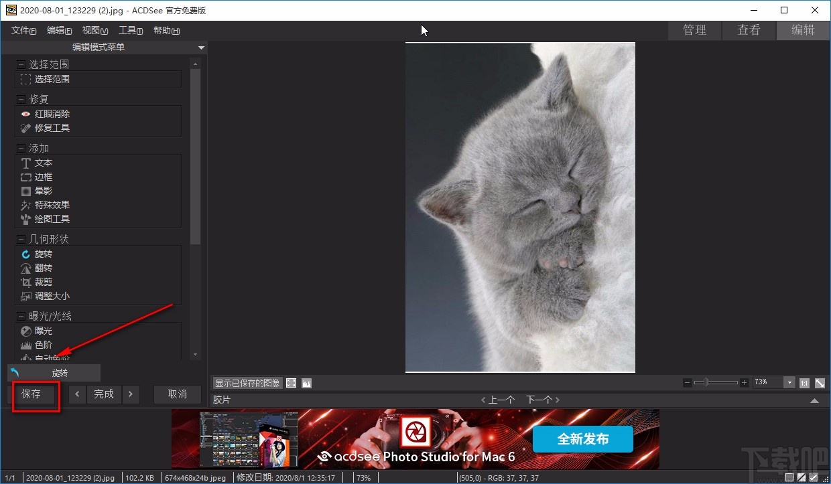831x484 pixels.
Task: Toggle fit image to window button
Action: 818,383
